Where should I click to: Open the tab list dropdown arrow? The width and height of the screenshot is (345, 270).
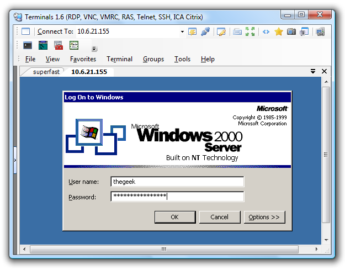point(313,71)
